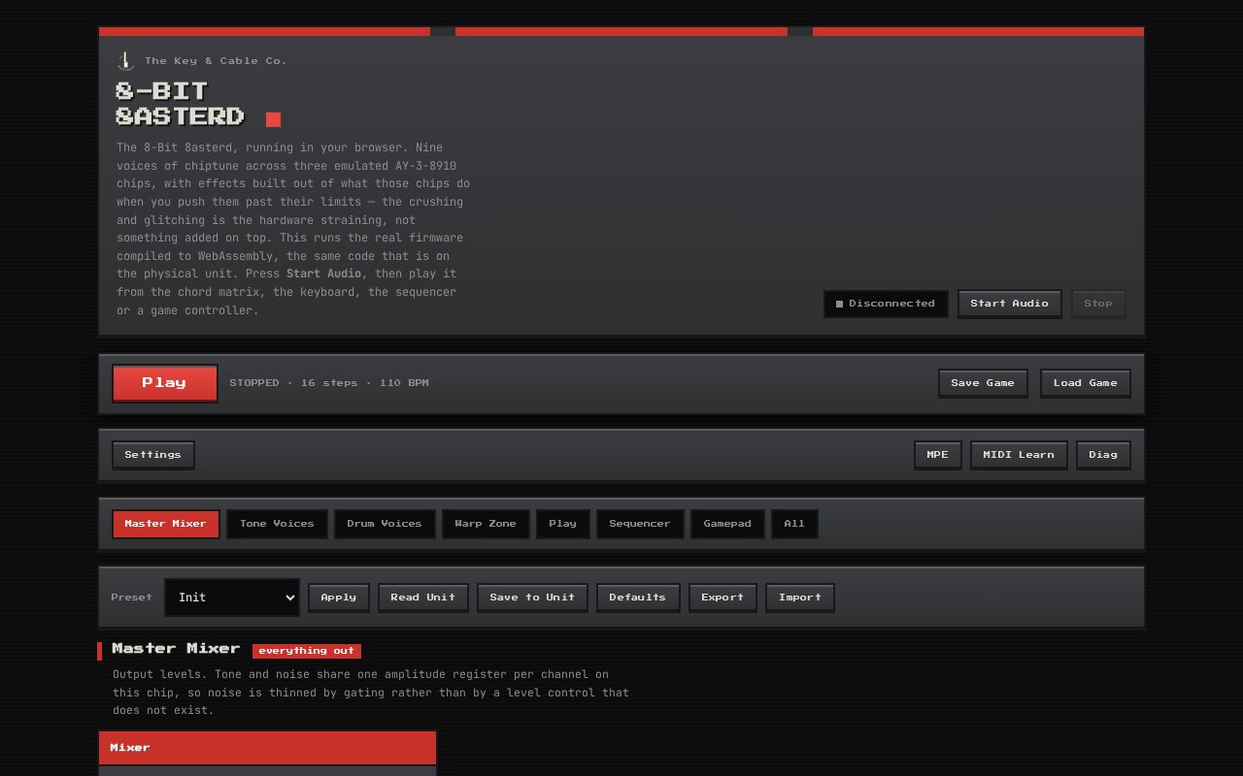Click the Master Mixer section heading
Screen dimensions: 1243x776
coord(176,649)
